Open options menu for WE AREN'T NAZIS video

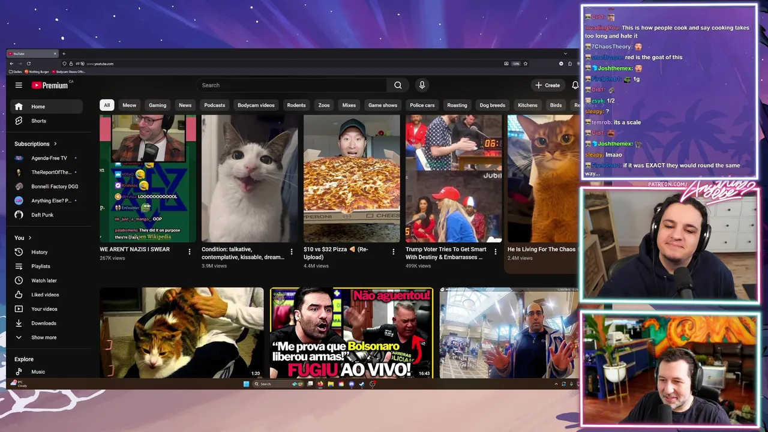point(190,252)
